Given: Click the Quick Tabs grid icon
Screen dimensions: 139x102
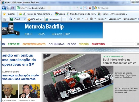Looking at the screenshot, I should coord(5,19).
